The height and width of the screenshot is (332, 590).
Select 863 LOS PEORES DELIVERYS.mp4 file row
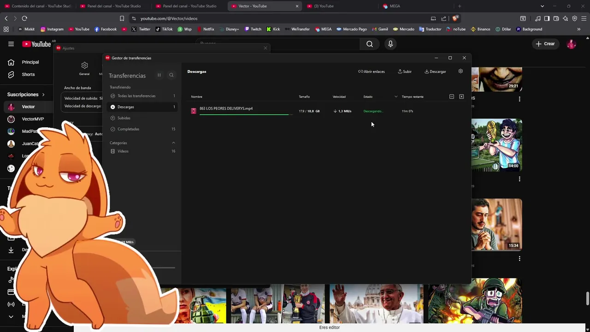327,111
